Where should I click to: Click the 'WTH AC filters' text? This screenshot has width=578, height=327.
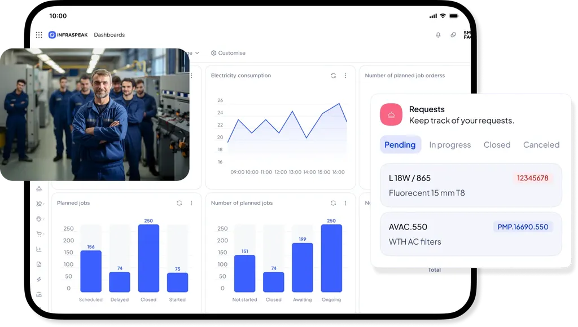pos(415,242)
